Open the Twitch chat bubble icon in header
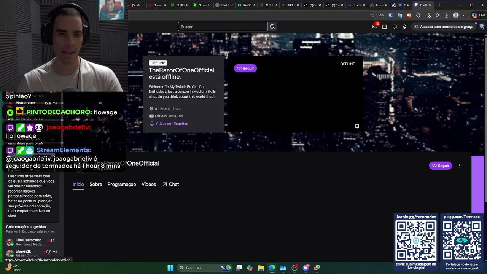This screenshot has height=274, width=487. 395,27
